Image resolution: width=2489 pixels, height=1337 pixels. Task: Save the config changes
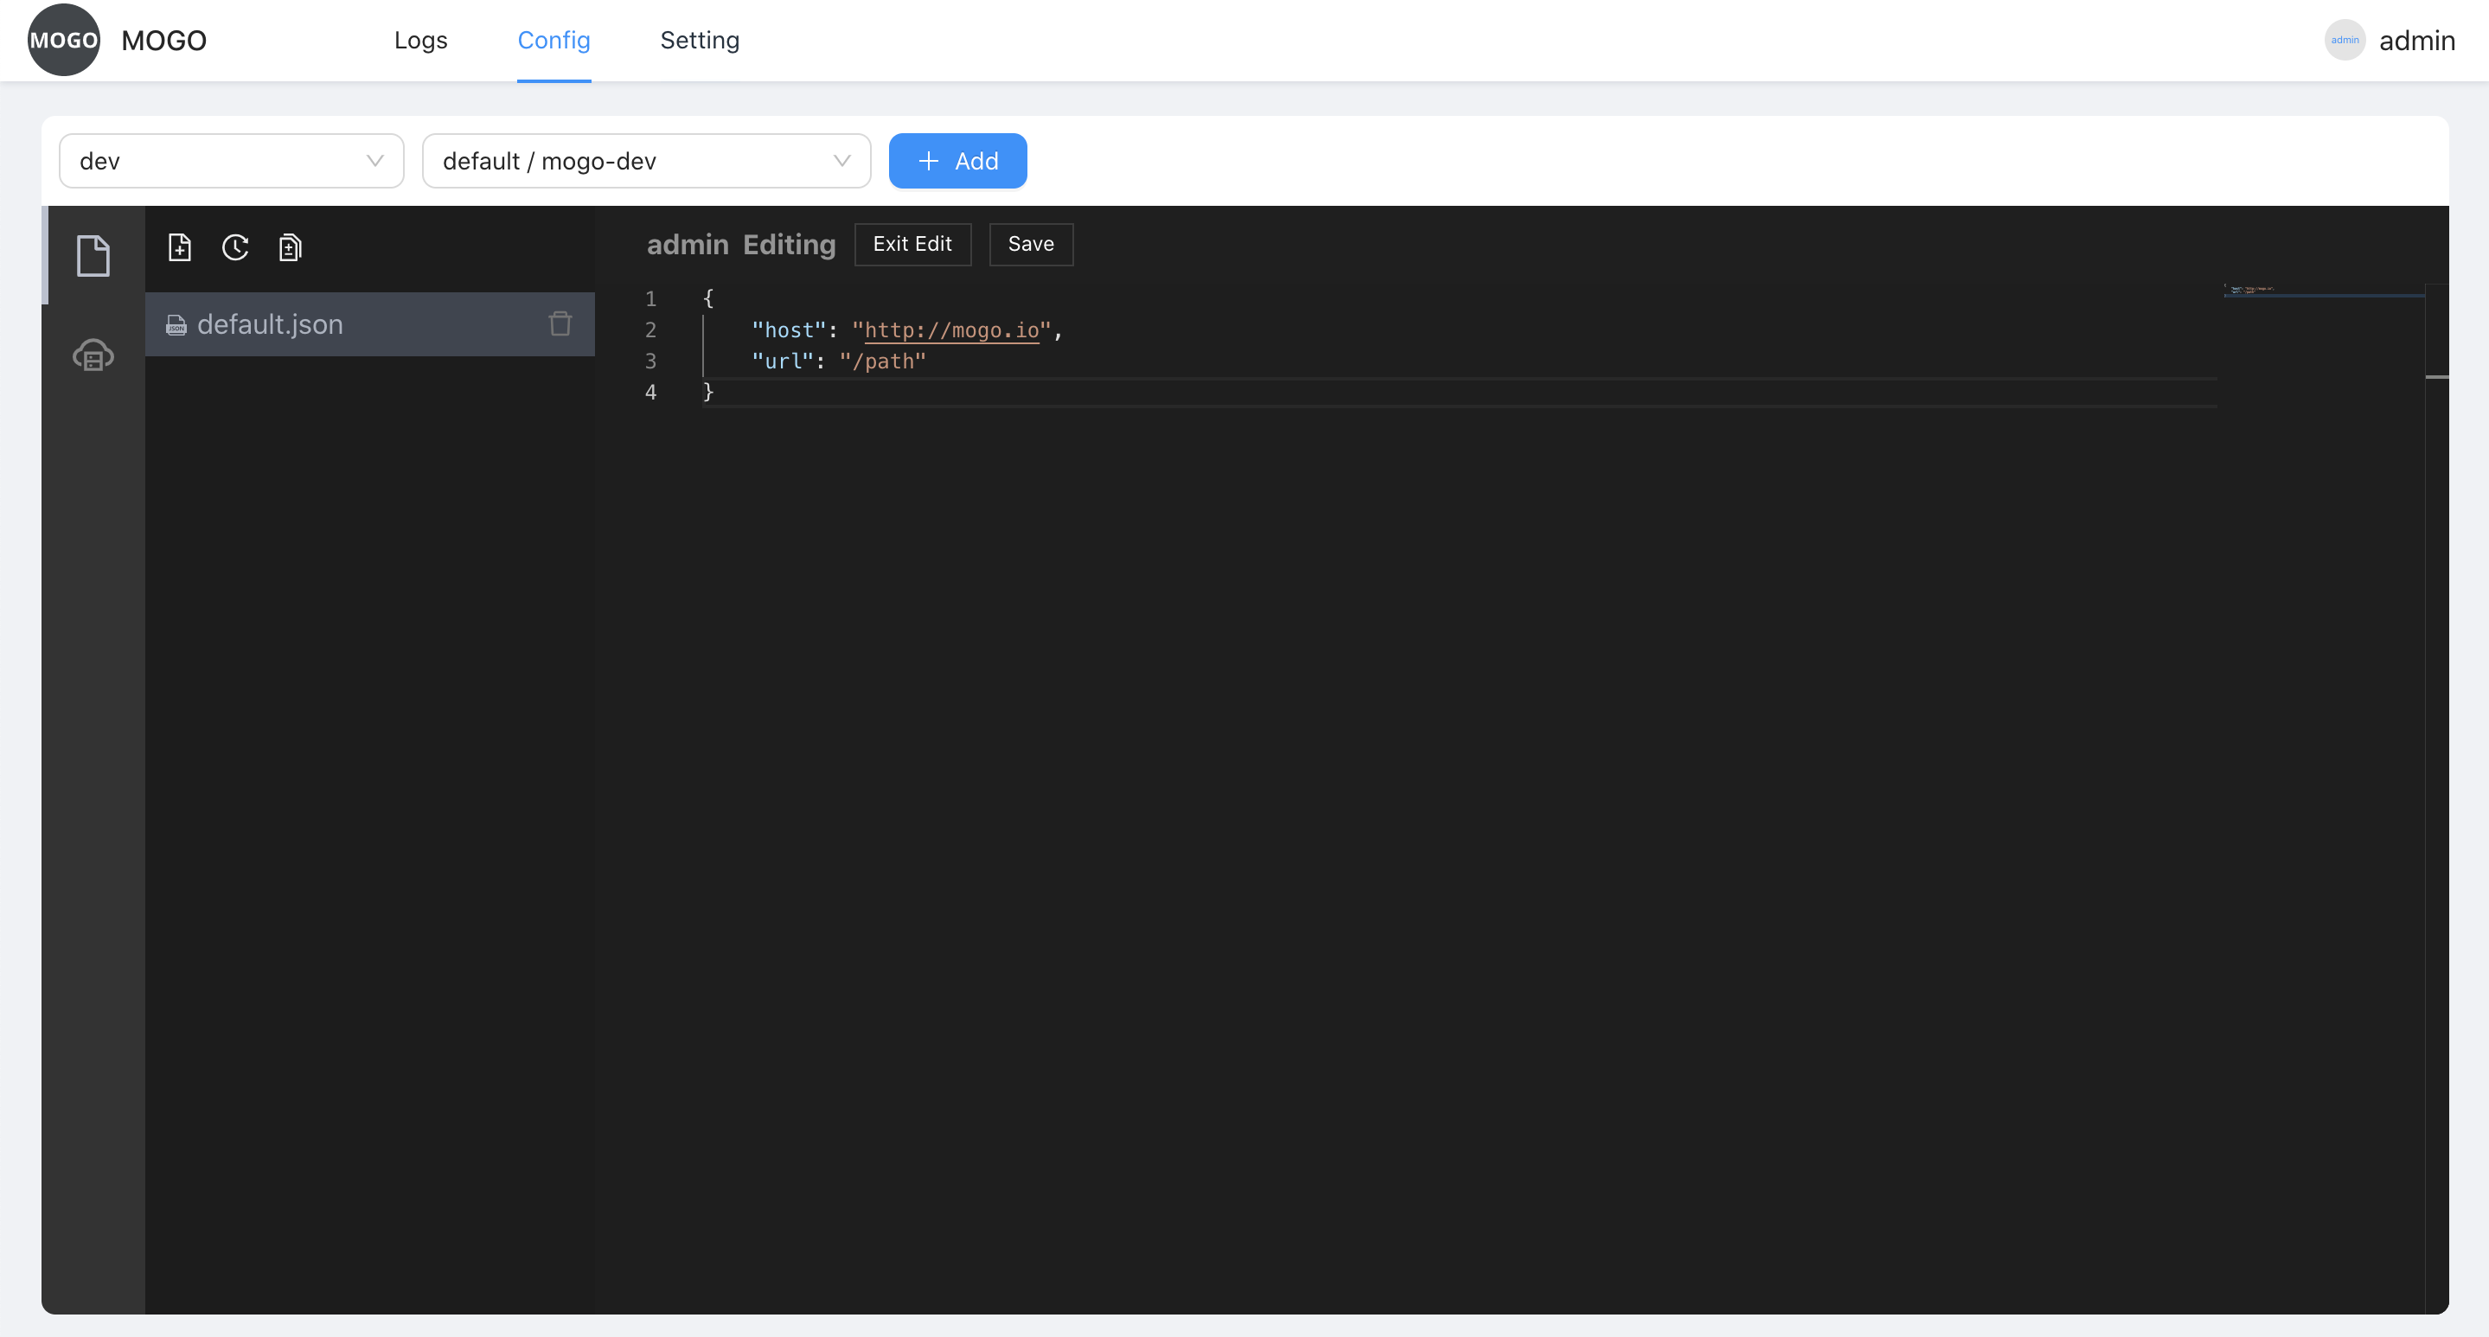(x=1030, y=245)
